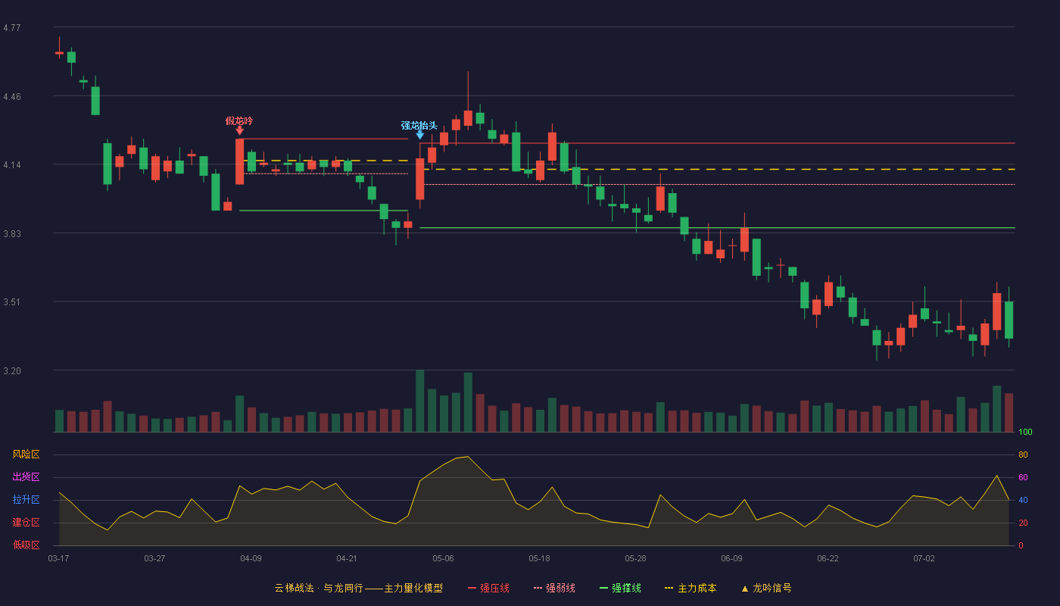Click the 低吸区 zone label
Viewport: 1060px width, 606px height.
point(26,545)
